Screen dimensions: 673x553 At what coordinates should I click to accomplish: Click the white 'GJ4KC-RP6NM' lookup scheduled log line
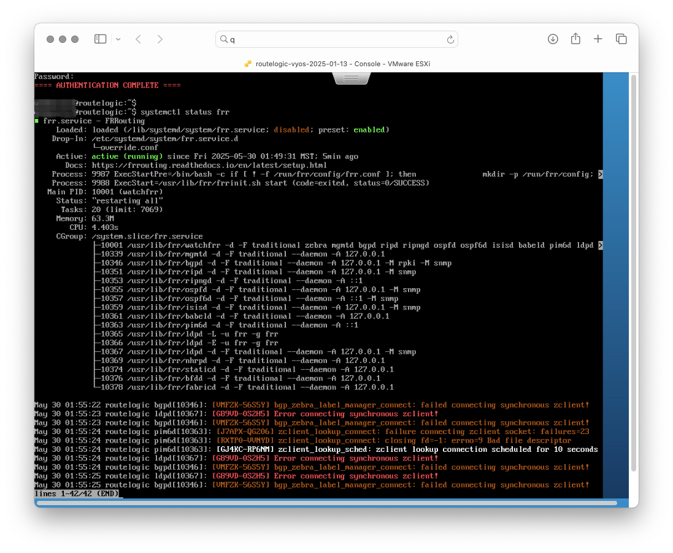317,449
